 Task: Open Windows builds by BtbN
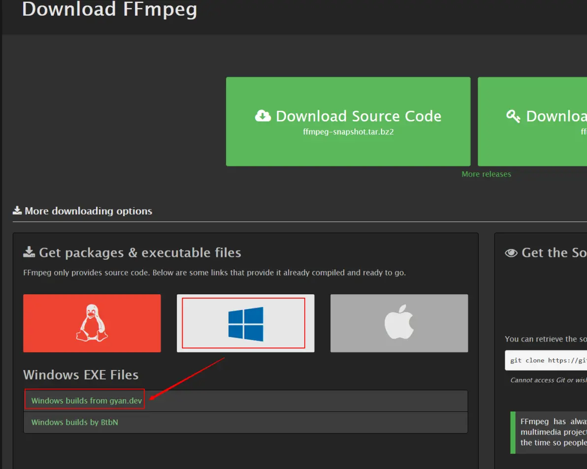point(75,422)
